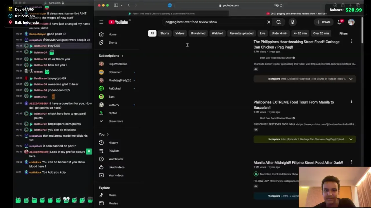The height and width of the screenshot is (208, 371).
Task: Click the BalthierGR username on "Hey DBR" message
Action: point(41,46)
